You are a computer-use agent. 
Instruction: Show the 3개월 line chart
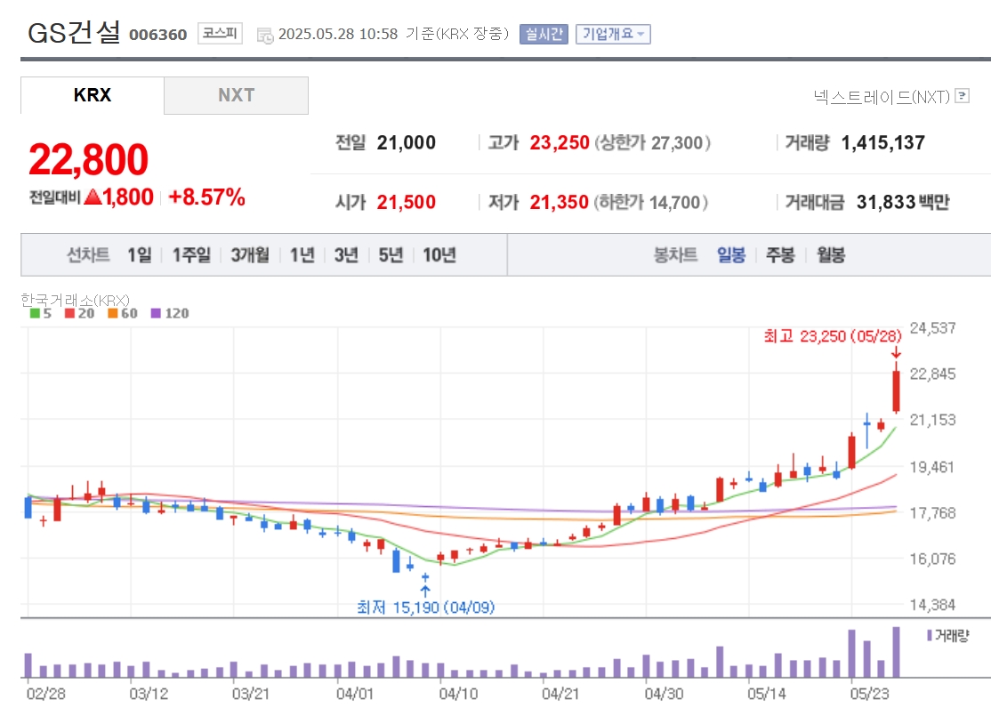[x=250, y=254]
